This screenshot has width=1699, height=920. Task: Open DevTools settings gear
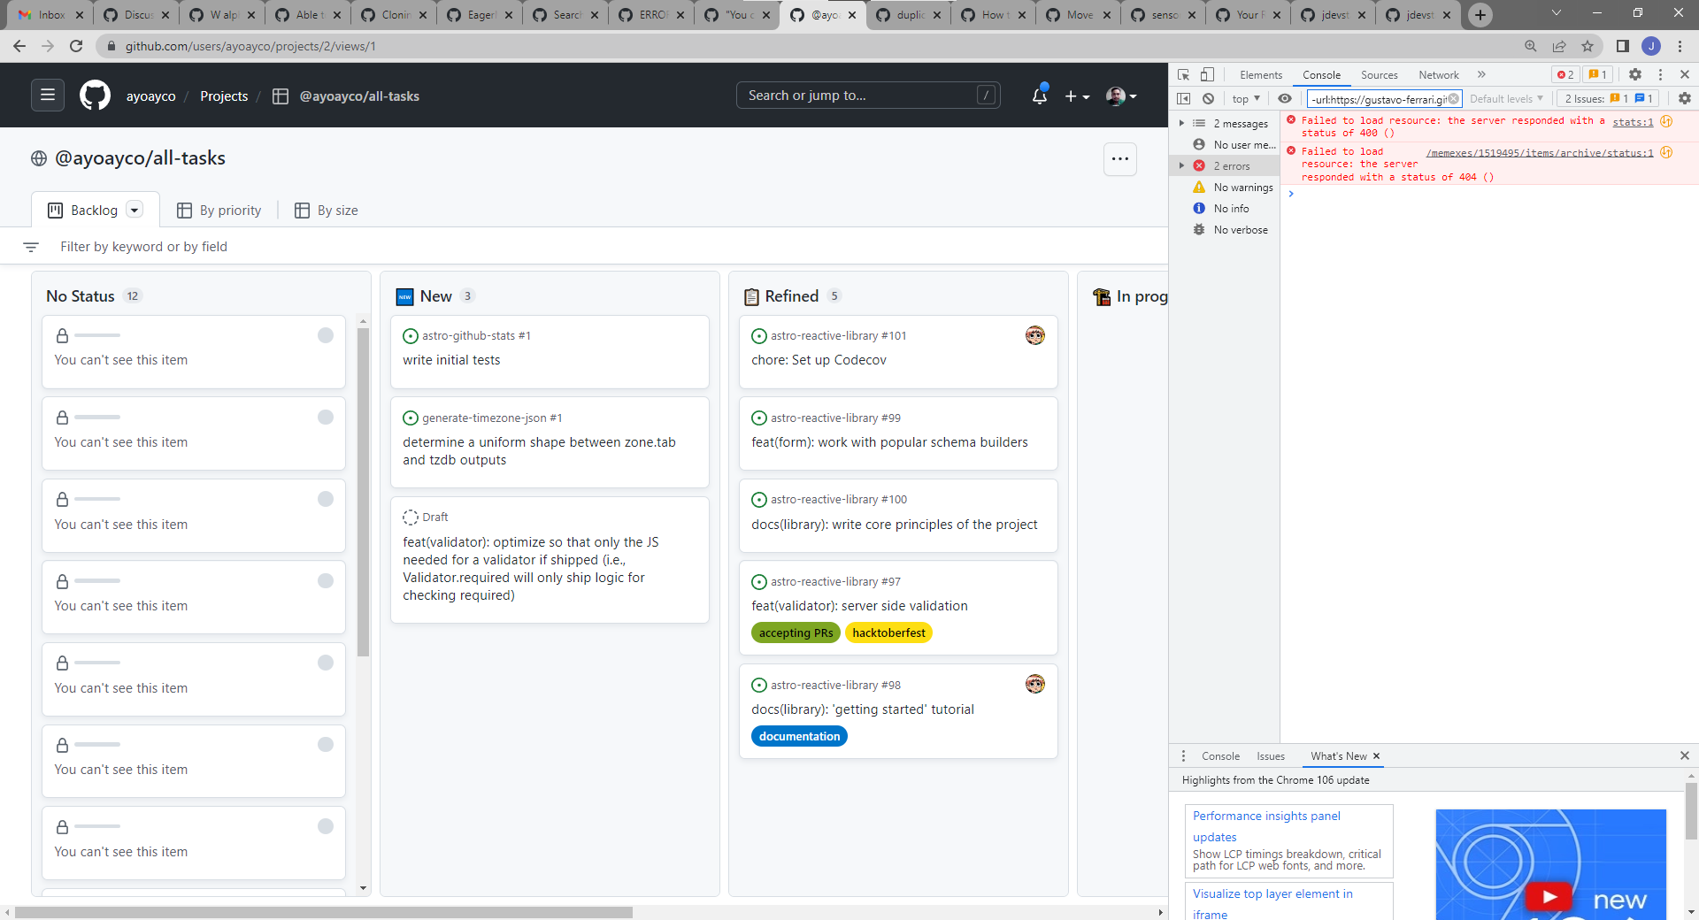[x=1635, y=74]
